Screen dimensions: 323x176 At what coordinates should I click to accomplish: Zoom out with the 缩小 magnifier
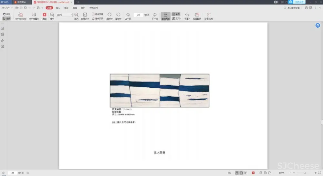[x=52, y=15]
